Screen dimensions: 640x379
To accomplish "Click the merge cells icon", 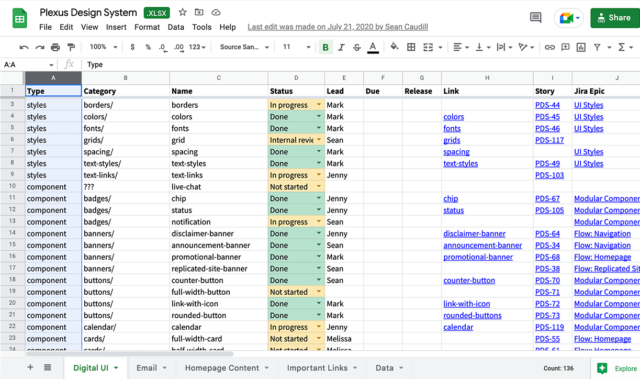I will (x=428, y=47).
